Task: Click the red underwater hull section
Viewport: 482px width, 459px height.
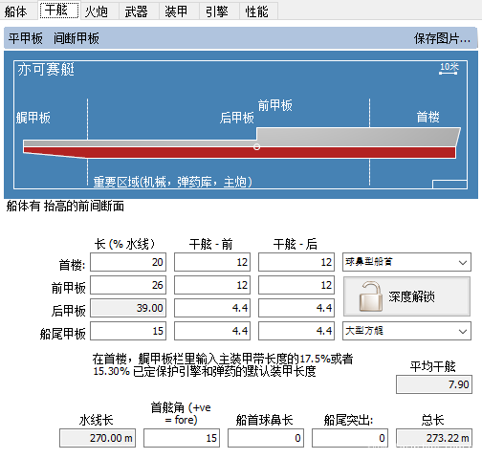Action: (239, 152)
